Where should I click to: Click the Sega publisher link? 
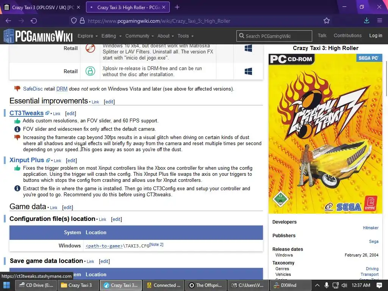[x=374, y=241]
